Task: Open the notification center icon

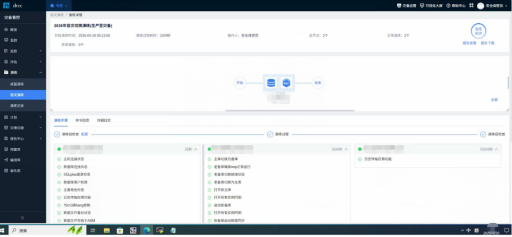Action: coord(506,230)
